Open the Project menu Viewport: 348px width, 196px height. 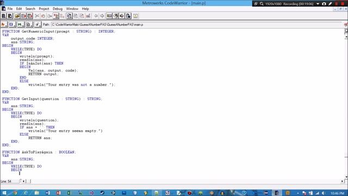tap(44, 9)
